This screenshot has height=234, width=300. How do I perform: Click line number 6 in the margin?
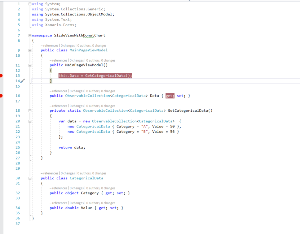coord(19,30)
